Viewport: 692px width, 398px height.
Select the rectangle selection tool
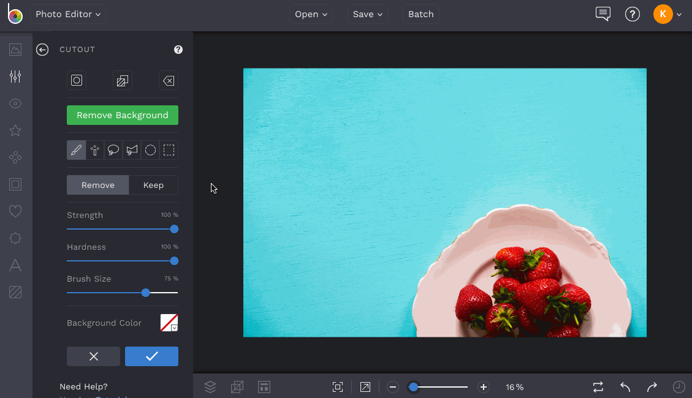pyautogui.click(x=169, y=150)
